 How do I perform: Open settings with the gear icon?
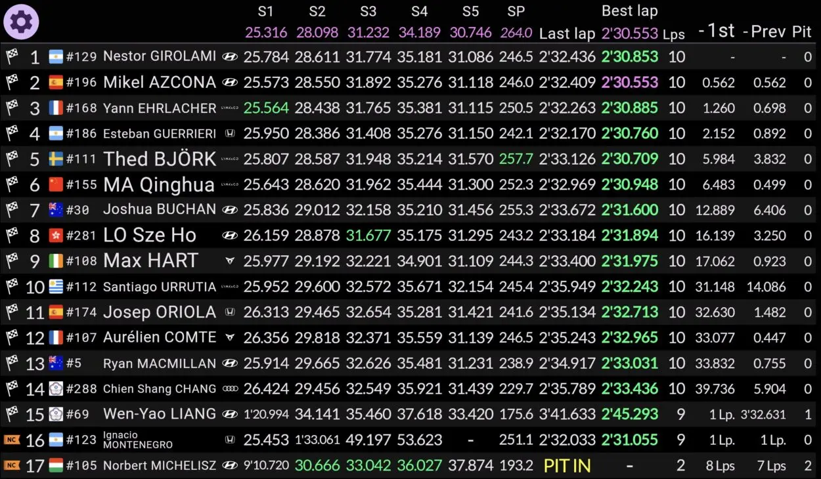pos(21,22)
